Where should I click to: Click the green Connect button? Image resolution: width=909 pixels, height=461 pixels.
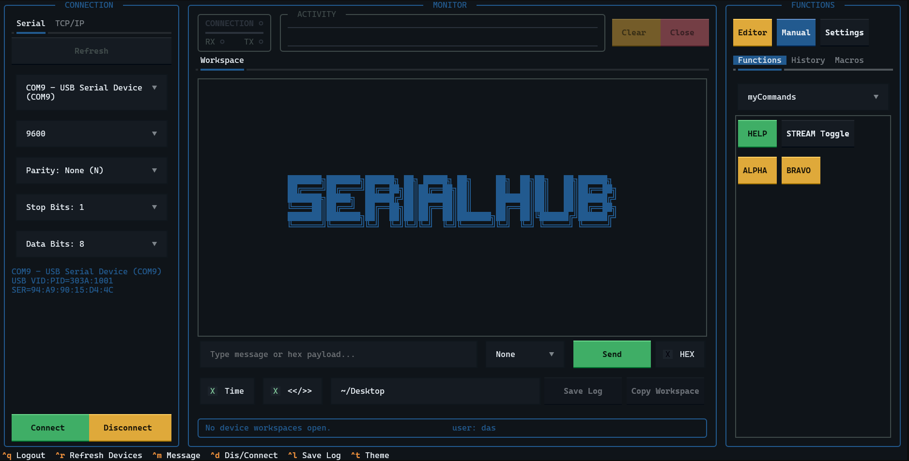click(50, 428)
